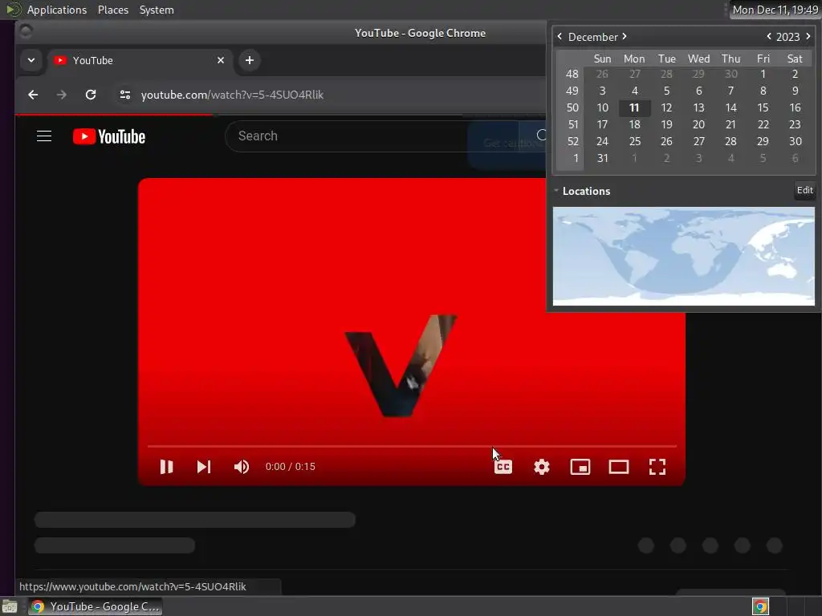Open the video settings gear
The image size is (822, 616).
(542, 467)
